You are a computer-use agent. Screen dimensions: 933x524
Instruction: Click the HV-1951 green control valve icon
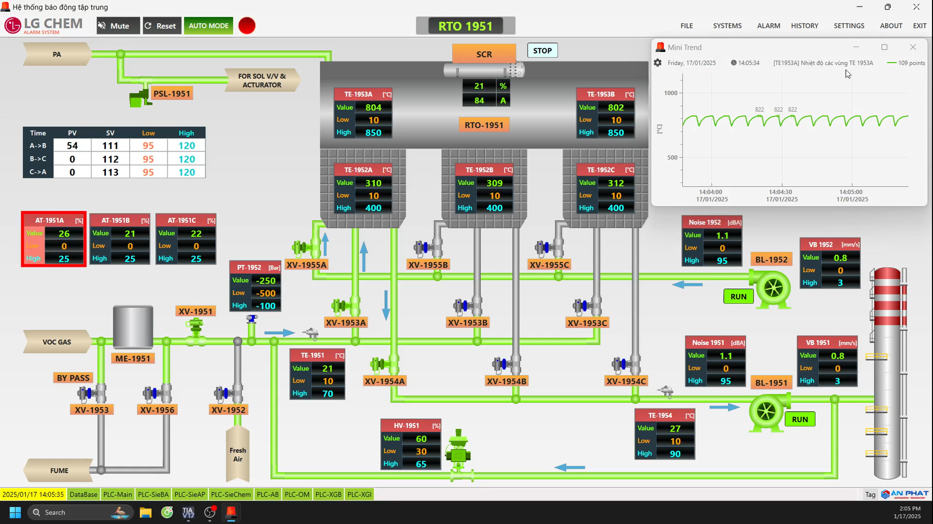(x=458, y=454)
